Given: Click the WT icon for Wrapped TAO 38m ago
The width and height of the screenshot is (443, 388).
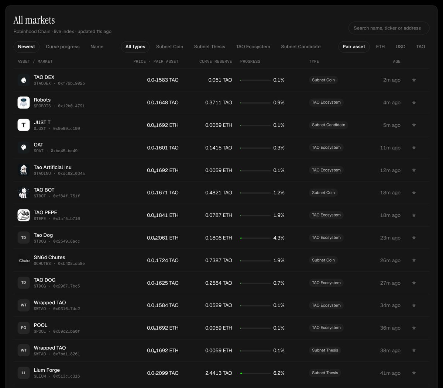Looking at the screenshot, I should coord(24,350).
